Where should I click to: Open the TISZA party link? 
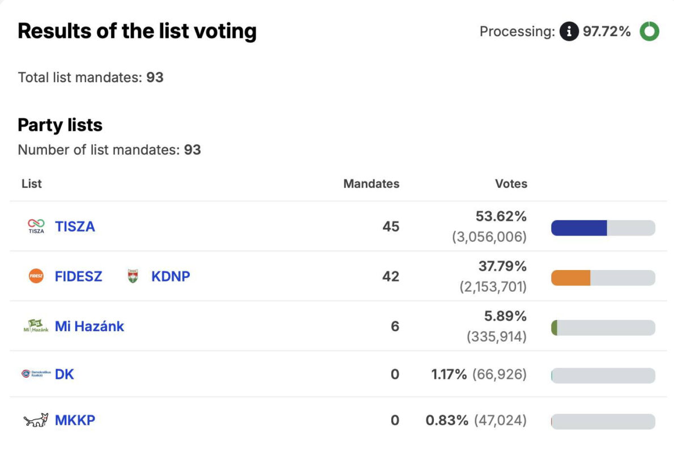[75, 226]
